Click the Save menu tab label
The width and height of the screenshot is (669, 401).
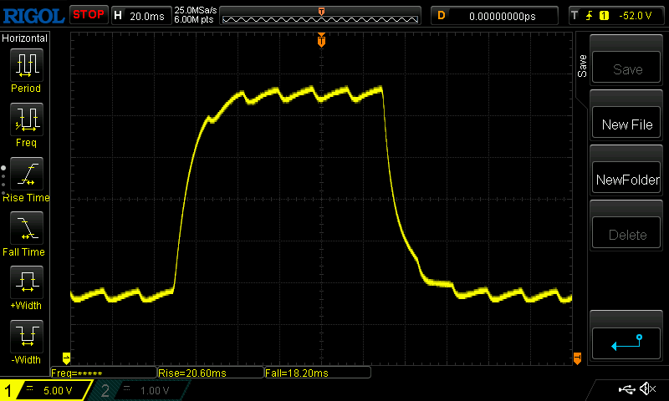(582, 67)
